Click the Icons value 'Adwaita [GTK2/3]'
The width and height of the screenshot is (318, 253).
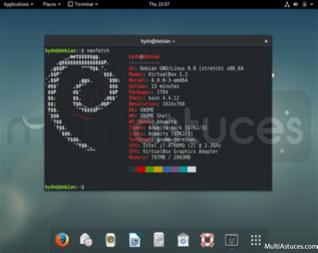170,134
